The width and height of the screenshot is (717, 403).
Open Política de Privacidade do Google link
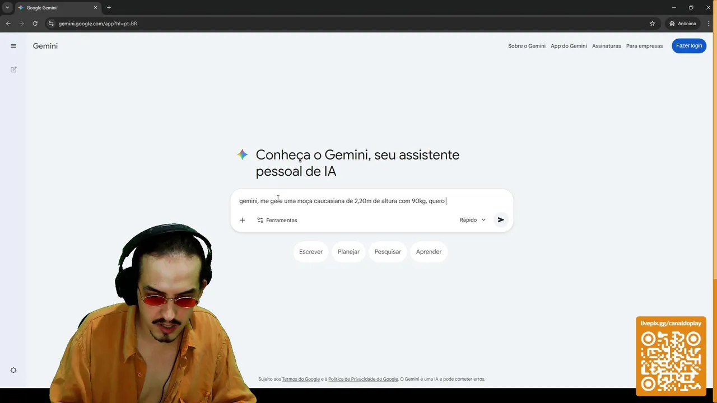[363, 379]
